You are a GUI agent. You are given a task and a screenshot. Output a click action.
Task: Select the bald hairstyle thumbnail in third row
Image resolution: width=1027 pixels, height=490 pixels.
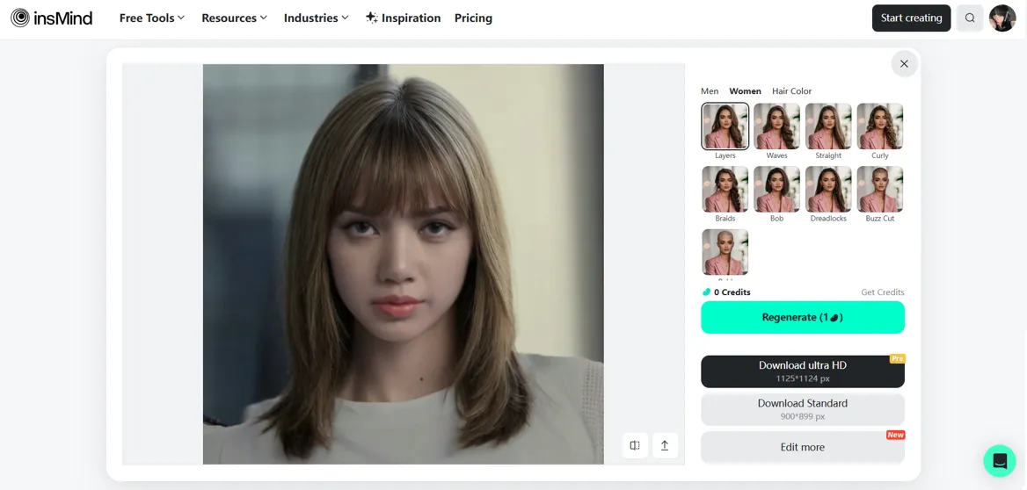pyautogui.click(x=725, y=252)
